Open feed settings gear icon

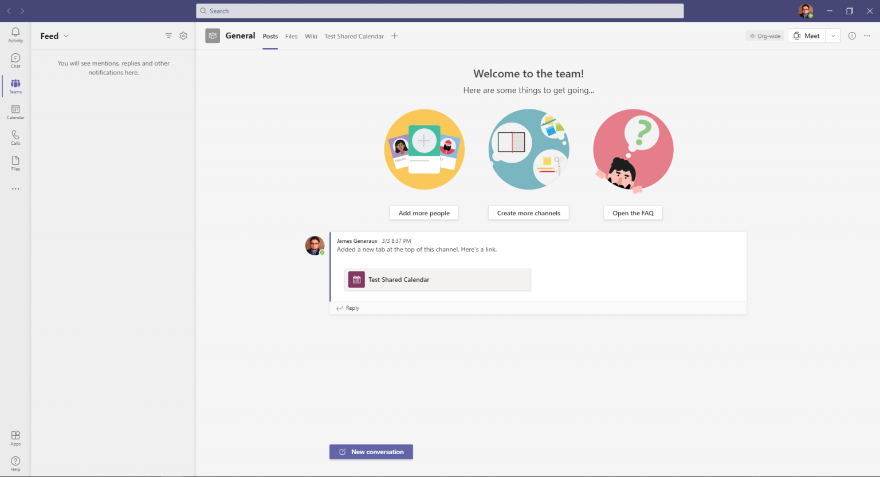point(183,36)
